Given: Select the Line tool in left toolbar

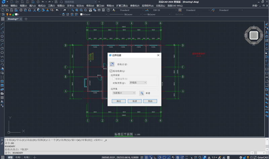Looking at the screenshot, I should coord(2,24).
